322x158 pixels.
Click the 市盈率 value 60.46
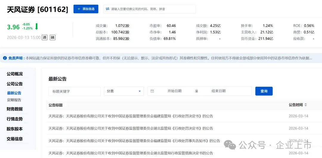[x=171, y=26]
